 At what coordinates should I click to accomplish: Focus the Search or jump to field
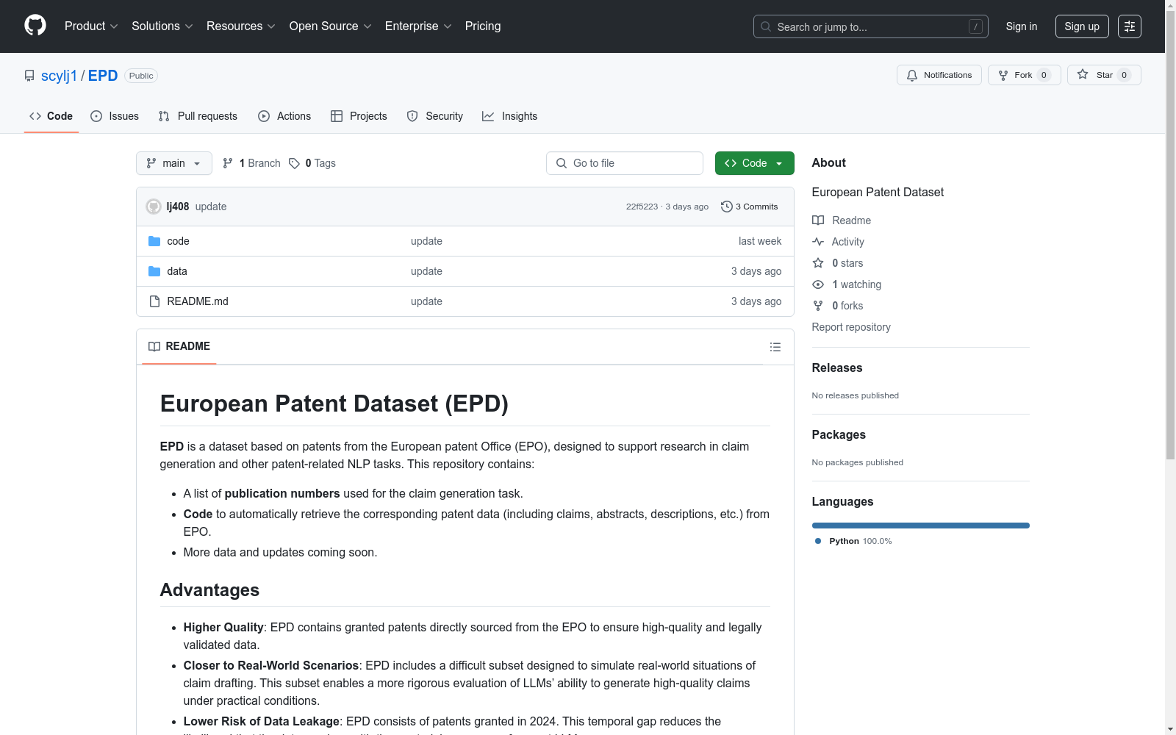(871, 26)
